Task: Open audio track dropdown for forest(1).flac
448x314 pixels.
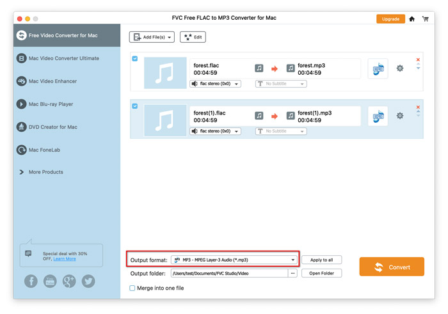Action: click(216, 131)
